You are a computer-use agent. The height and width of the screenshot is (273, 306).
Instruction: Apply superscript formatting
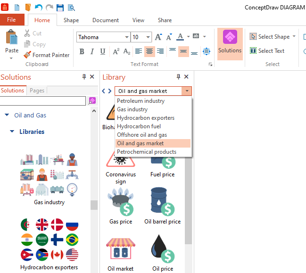116,51
